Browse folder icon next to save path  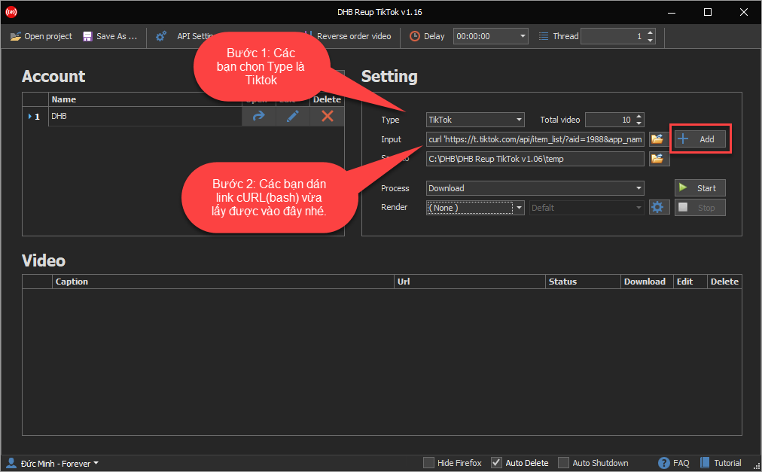point(657,159)
